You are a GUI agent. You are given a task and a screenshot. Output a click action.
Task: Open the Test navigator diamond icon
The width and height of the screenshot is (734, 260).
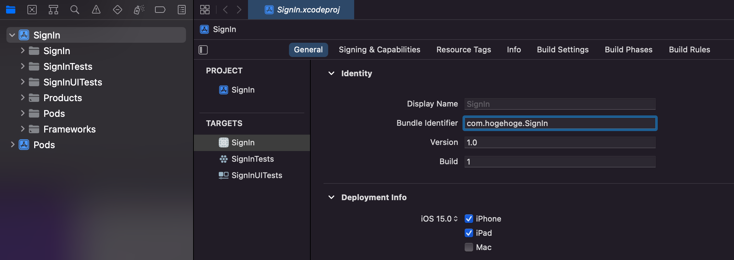pyautogui.click(x=118, y=10)
